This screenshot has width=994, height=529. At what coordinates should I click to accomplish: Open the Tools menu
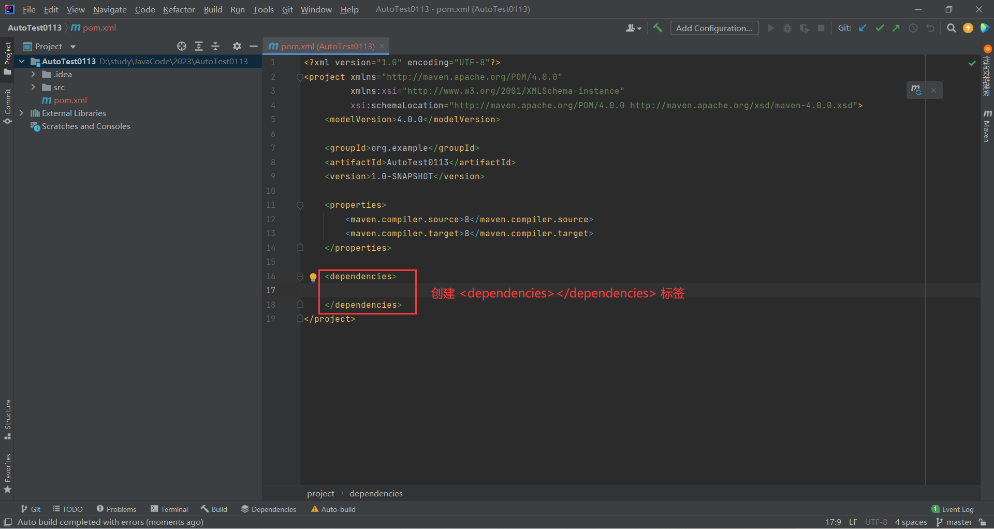(263, 9)
